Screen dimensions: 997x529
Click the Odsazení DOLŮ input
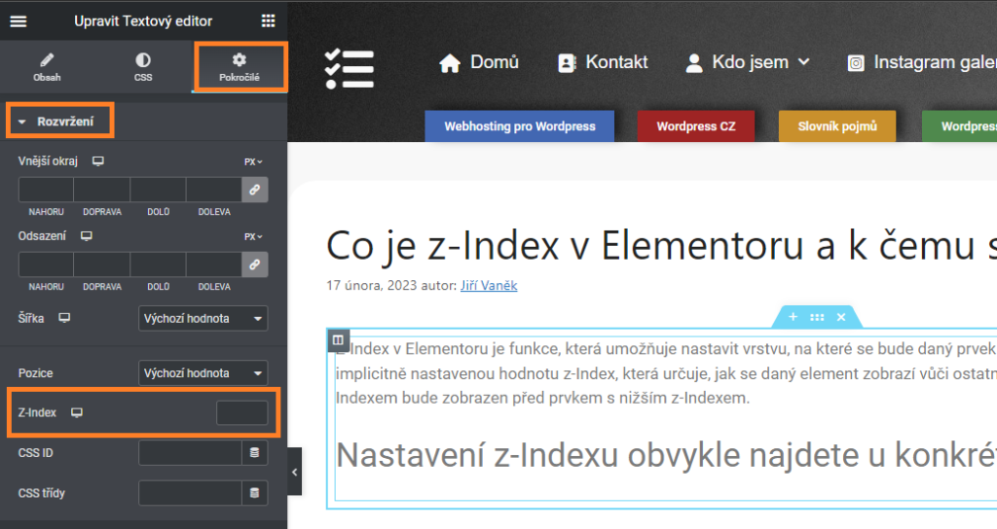coord(159,264)
